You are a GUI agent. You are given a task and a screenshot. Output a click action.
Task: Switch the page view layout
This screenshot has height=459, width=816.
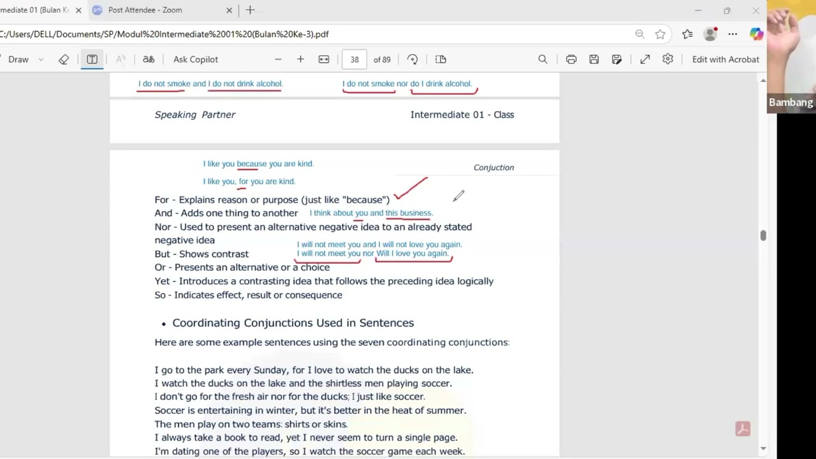point(441,59)
